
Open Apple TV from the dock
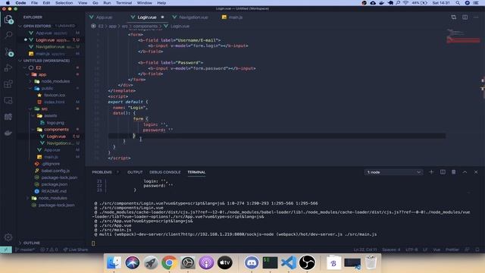[225, 263]
